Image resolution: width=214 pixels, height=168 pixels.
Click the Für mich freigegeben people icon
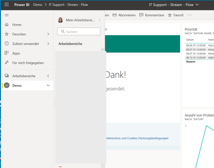[x=6, y=63]
